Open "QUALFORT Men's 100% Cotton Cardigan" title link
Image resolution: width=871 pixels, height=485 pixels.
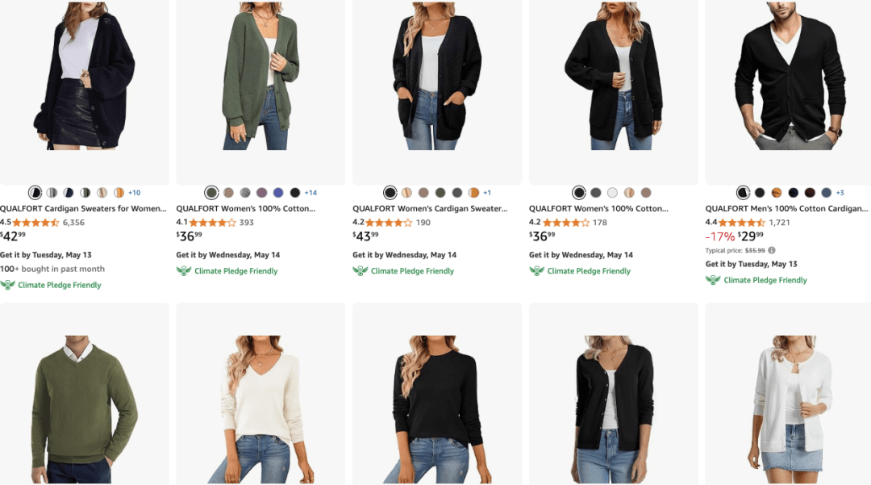pos(786,208)
